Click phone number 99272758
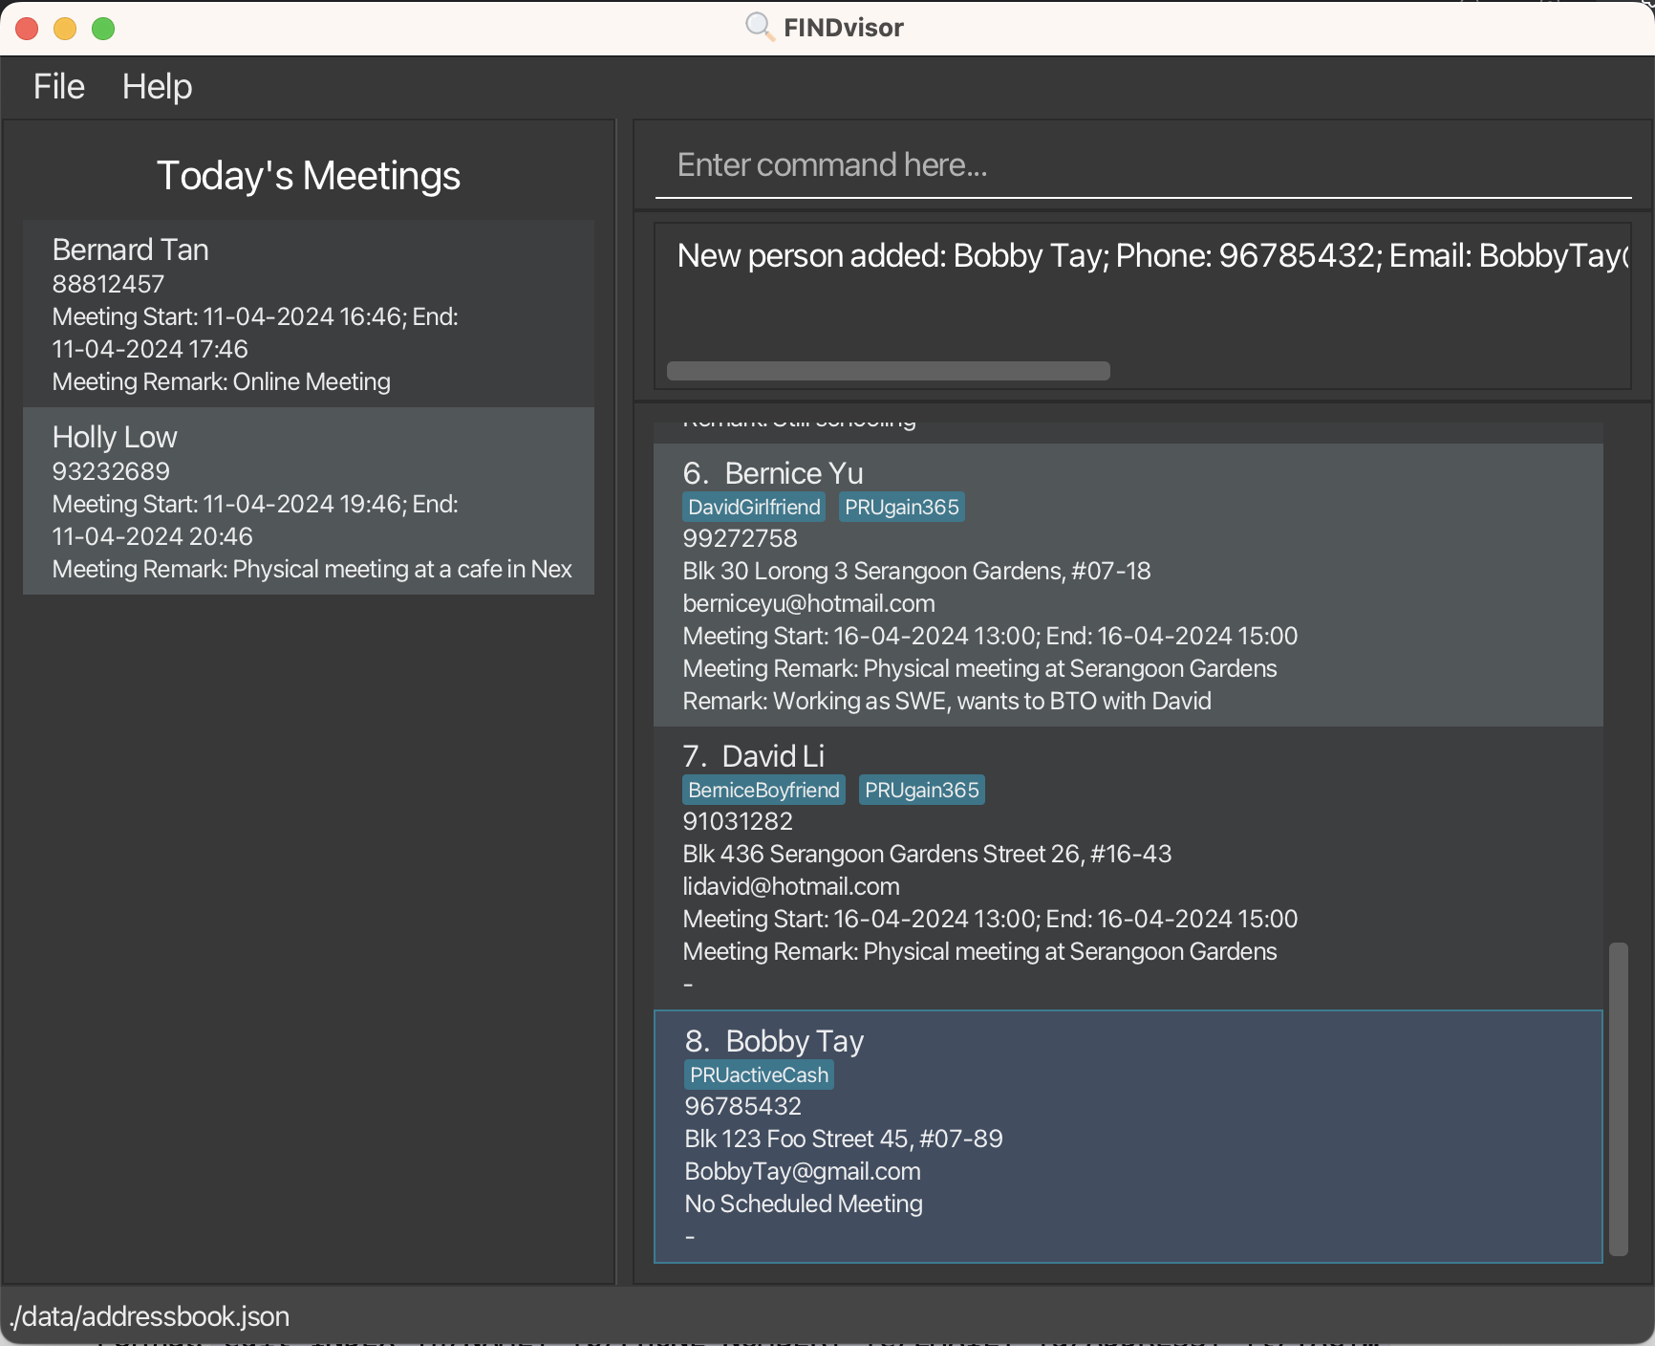 (x=740, y=538)
